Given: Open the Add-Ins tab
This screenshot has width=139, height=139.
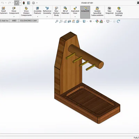Looking at the screenshot, I should (x=5, y=21).
